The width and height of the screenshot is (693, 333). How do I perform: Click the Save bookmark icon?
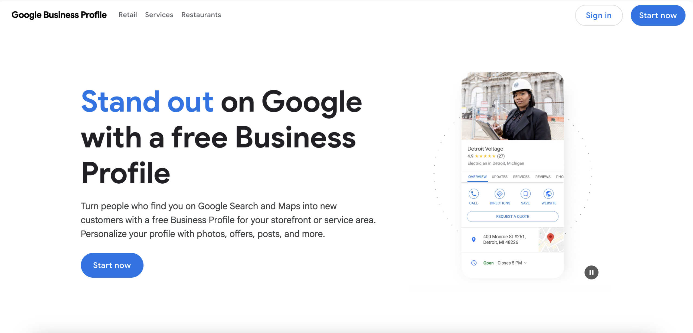point(525,194)
